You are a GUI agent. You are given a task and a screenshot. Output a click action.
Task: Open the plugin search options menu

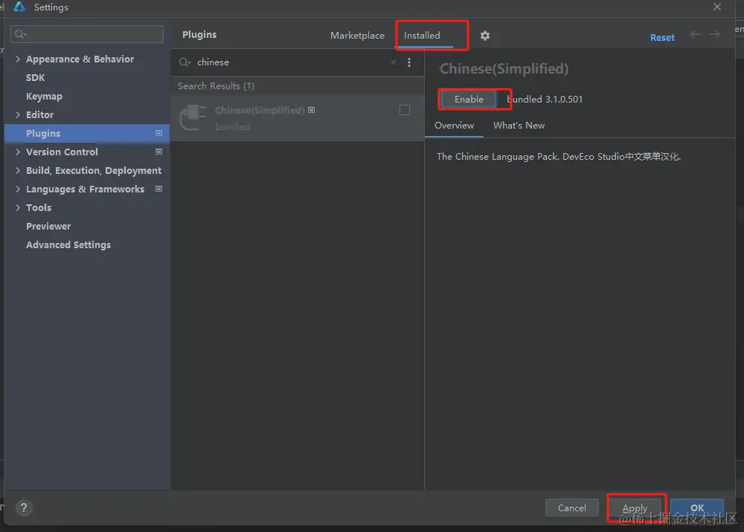coord(409,62)
